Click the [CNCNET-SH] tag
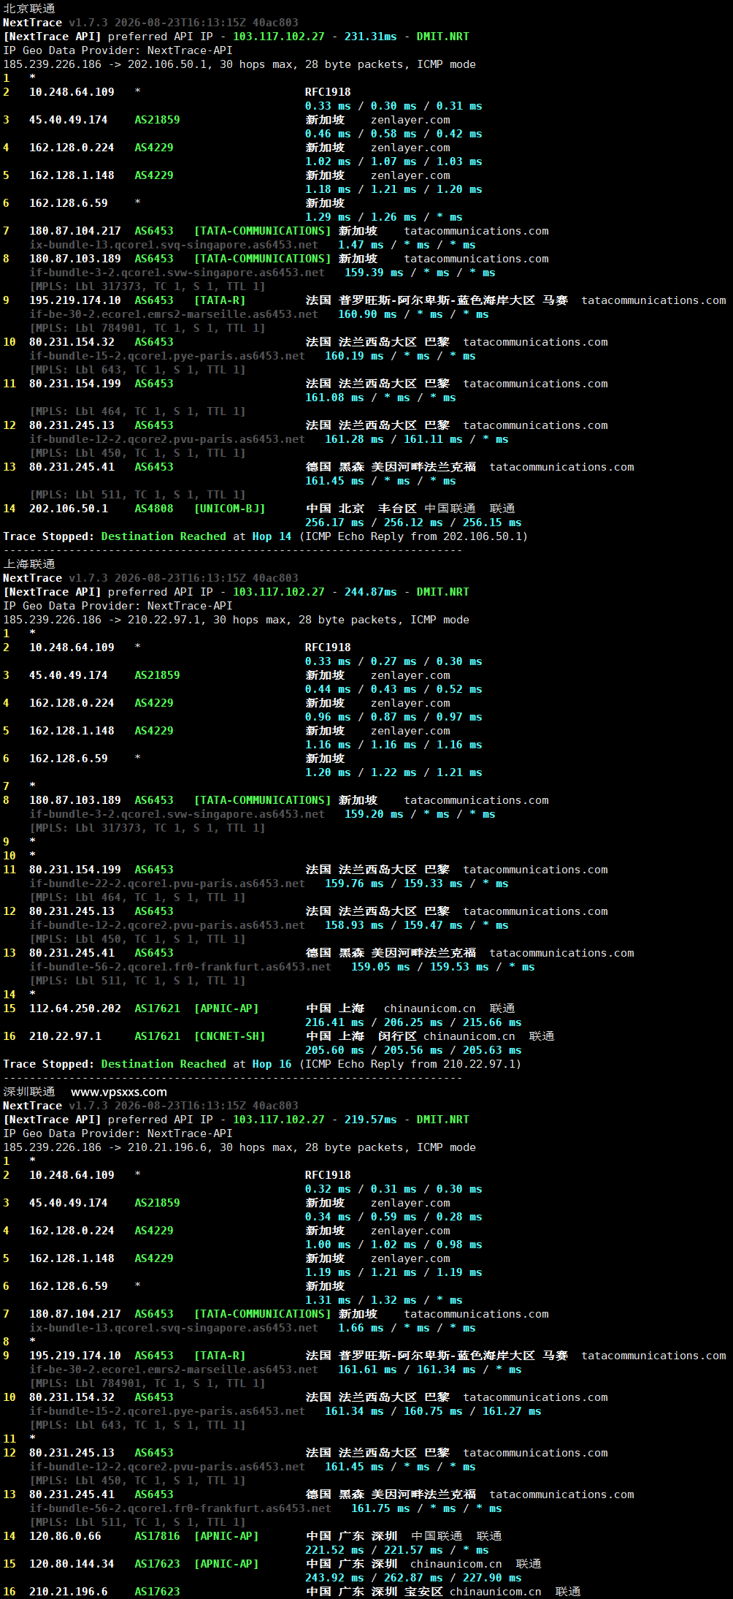The image size is (733, 1599). click(230, 1036)
